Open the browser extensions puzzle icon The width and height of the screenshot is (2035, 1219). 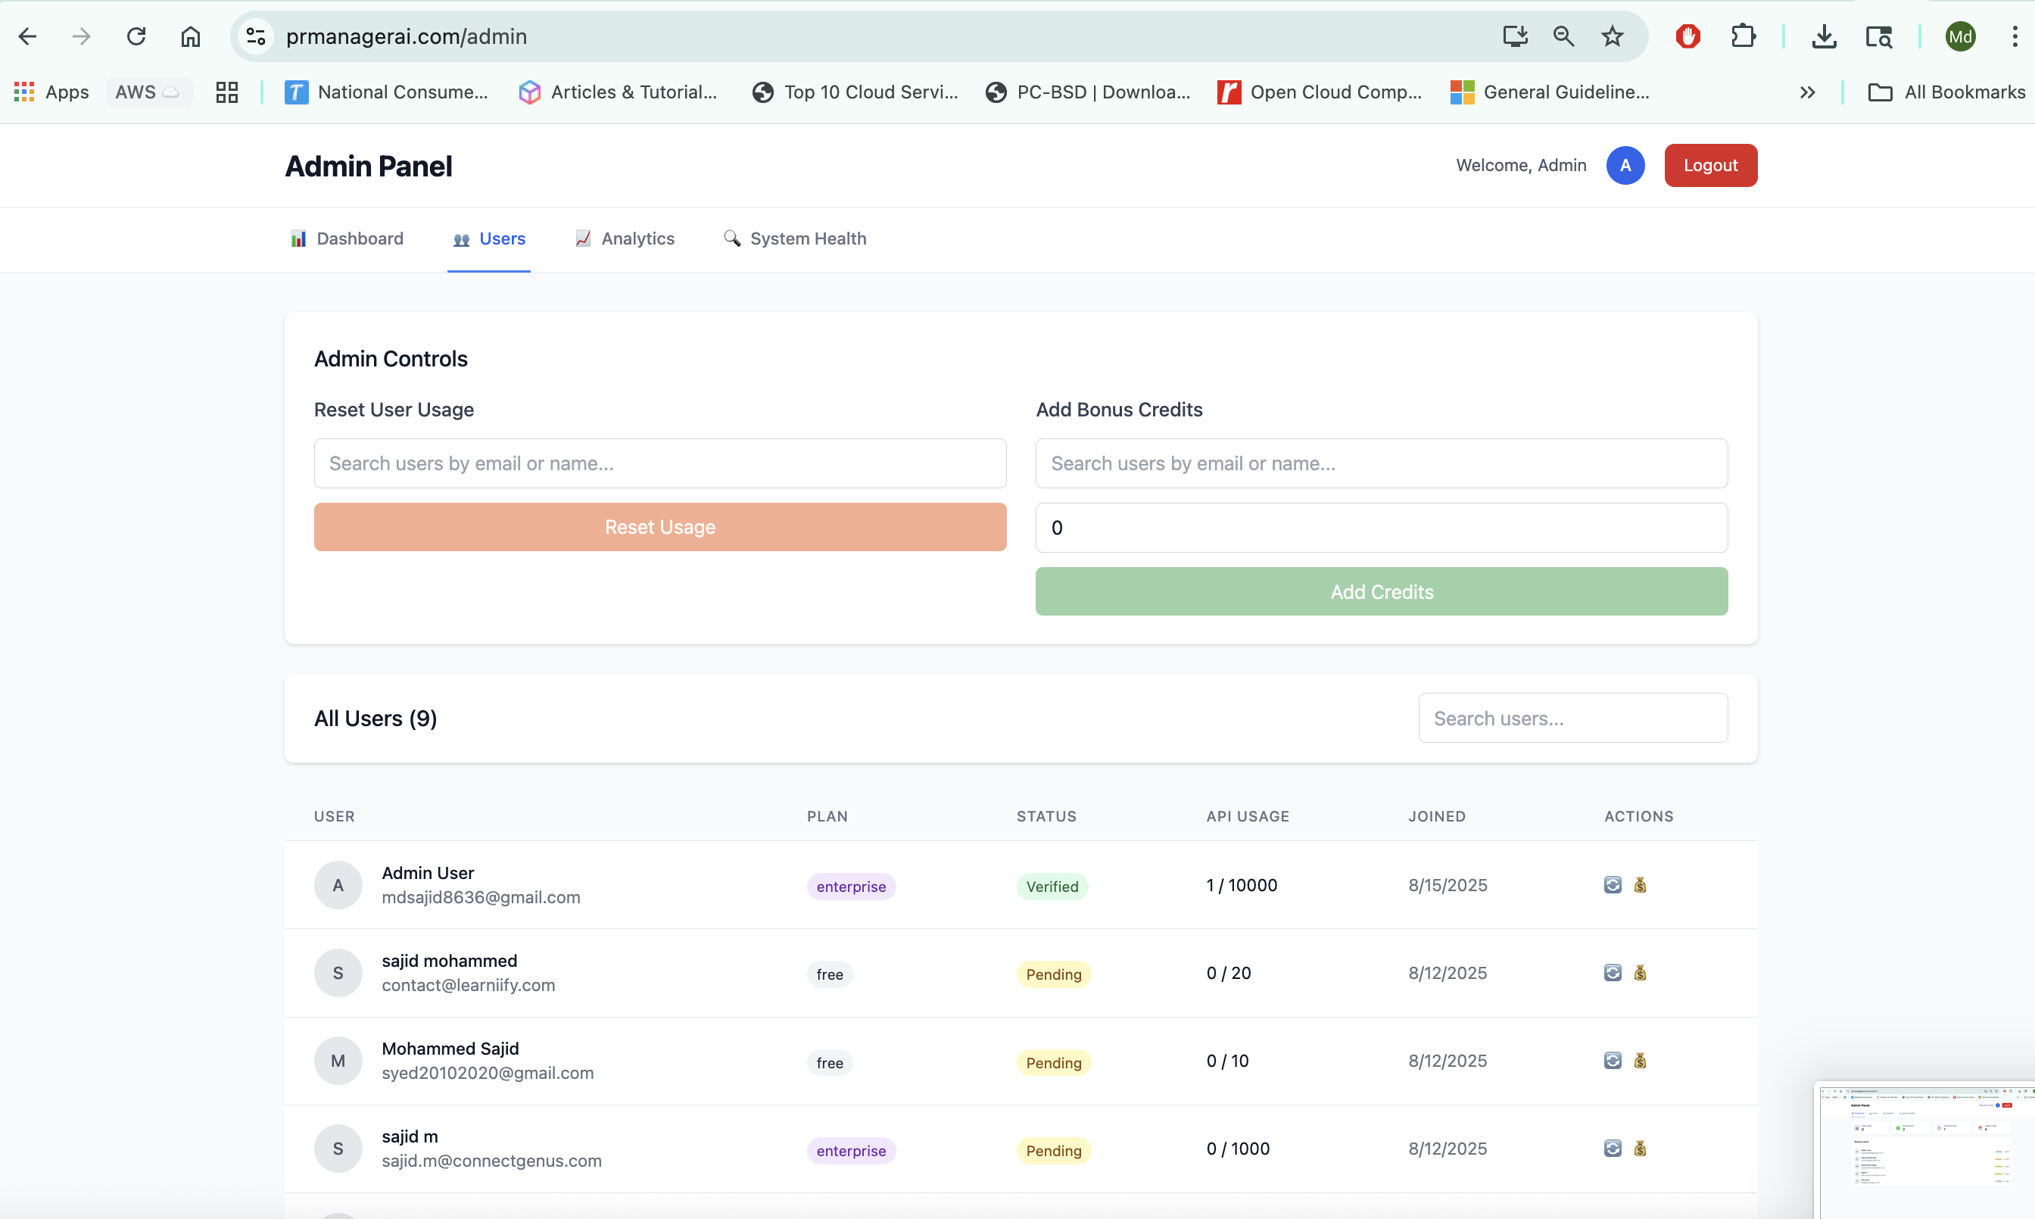tap(1743, 36)
